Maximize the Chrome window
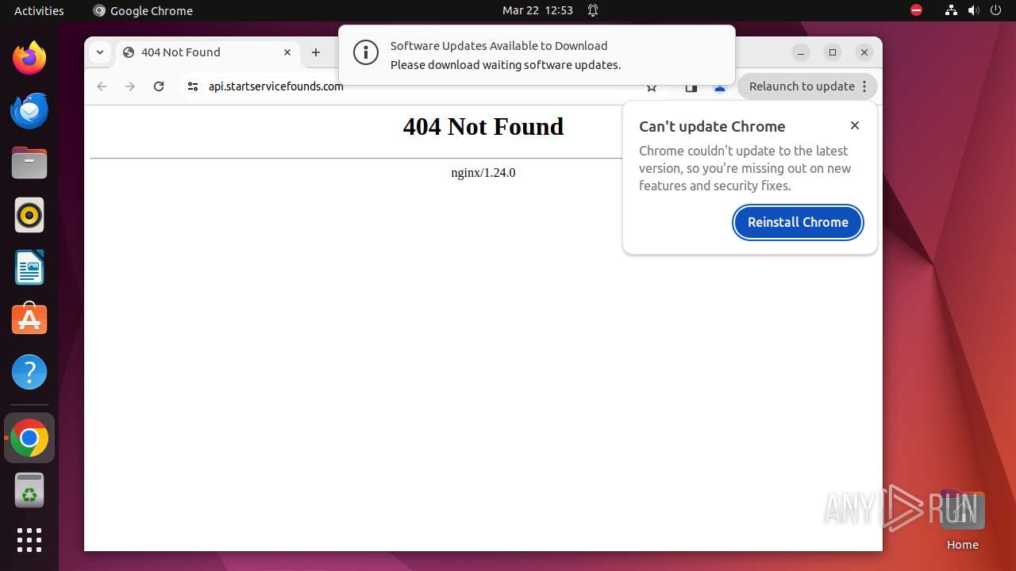 (x=833, y=52)
